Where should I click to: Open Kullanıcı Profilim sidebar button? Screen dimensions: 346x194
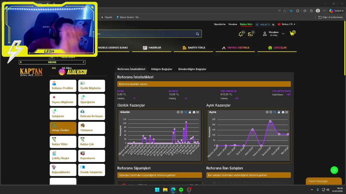(63, 86)
